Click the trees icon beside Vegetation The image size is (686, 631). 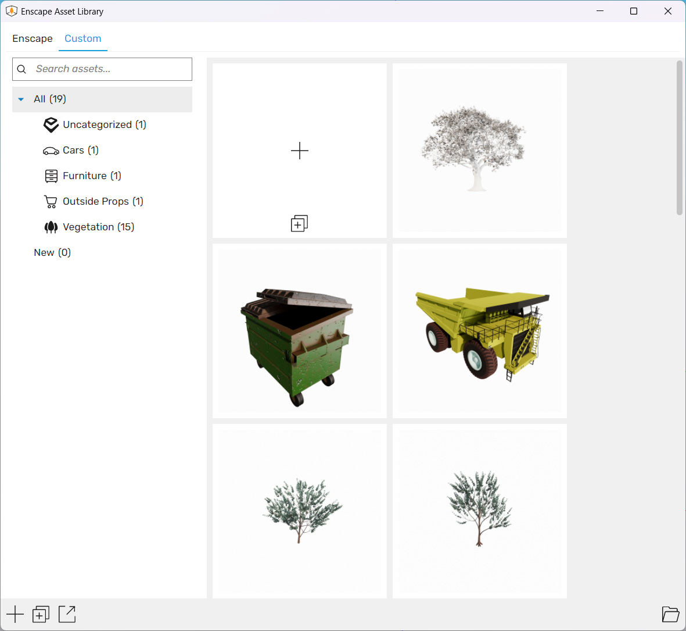point(51,227)
